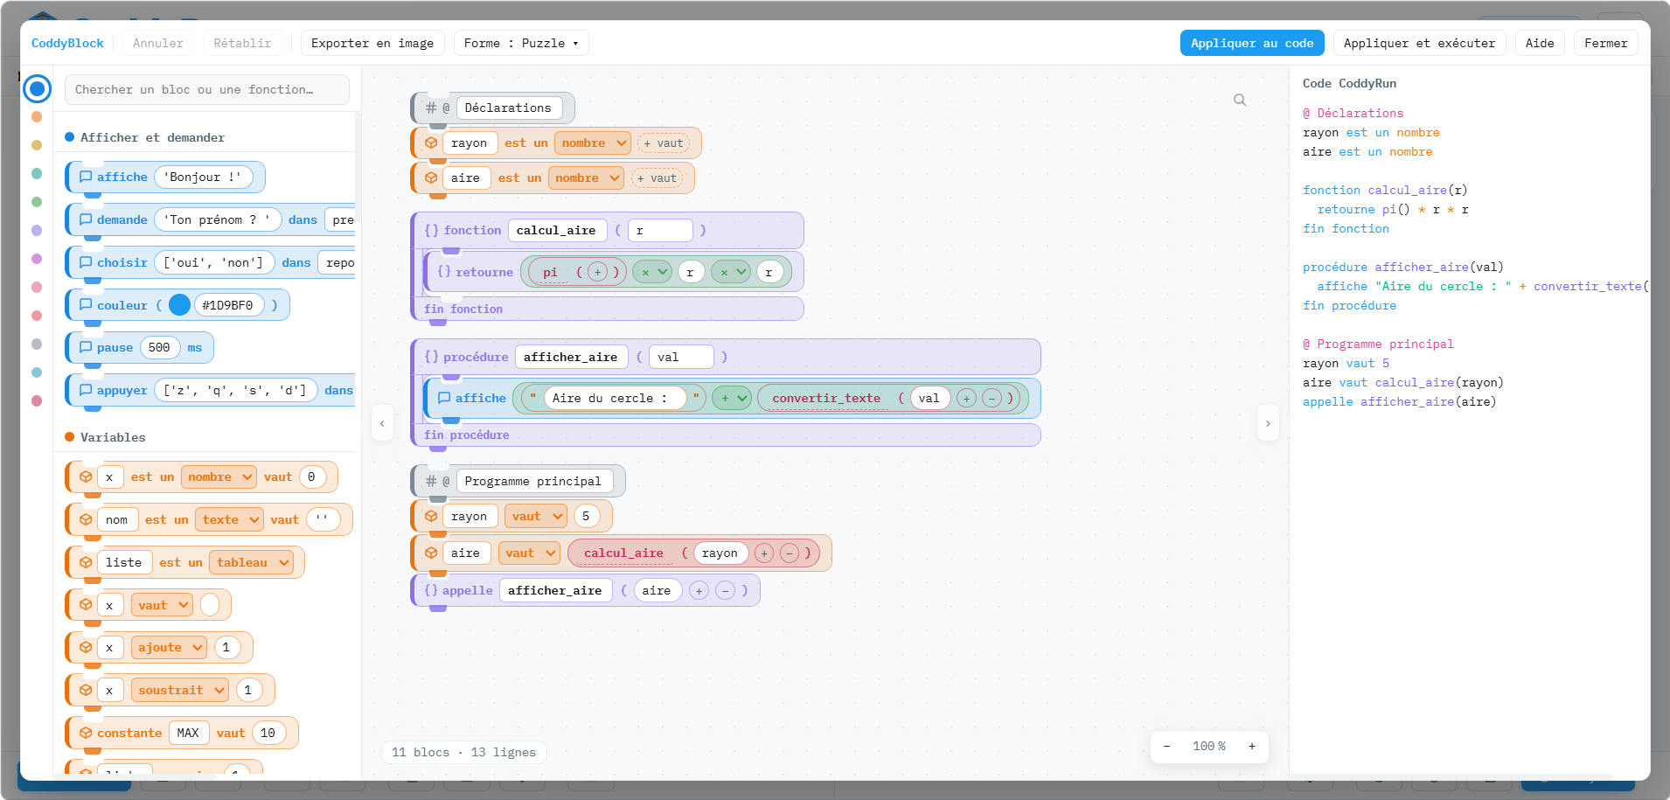The image size is (1670, 800).
Task: Click '+ vaut' on the rayon declaration
Action: [664, 143]
